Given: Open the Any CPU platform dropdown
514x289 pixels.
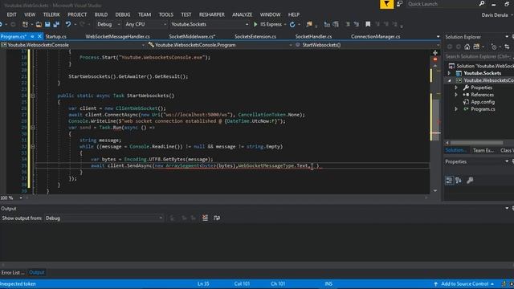Looking at the screenshot, I should [x=145, y=24].
